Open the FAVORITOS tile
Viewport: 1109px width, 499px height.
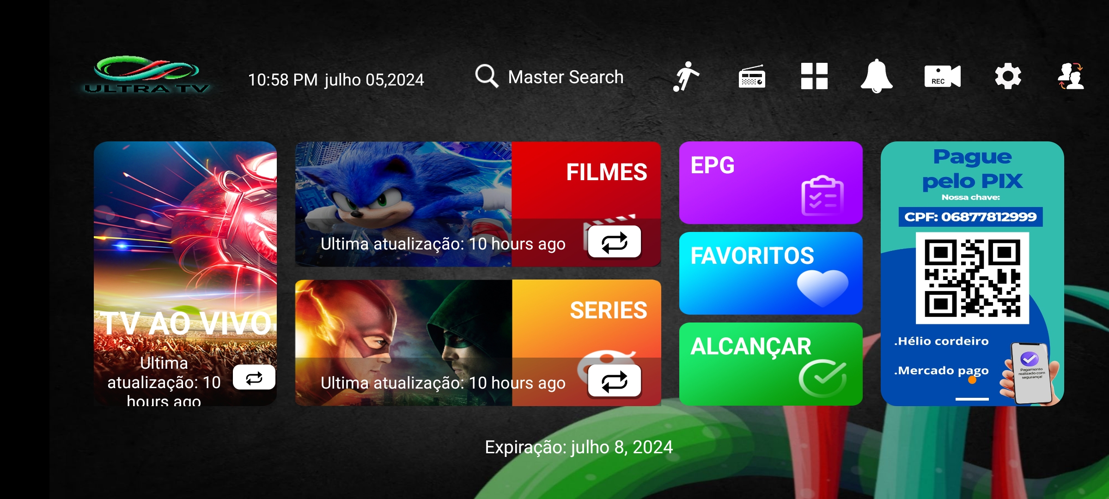771,274
